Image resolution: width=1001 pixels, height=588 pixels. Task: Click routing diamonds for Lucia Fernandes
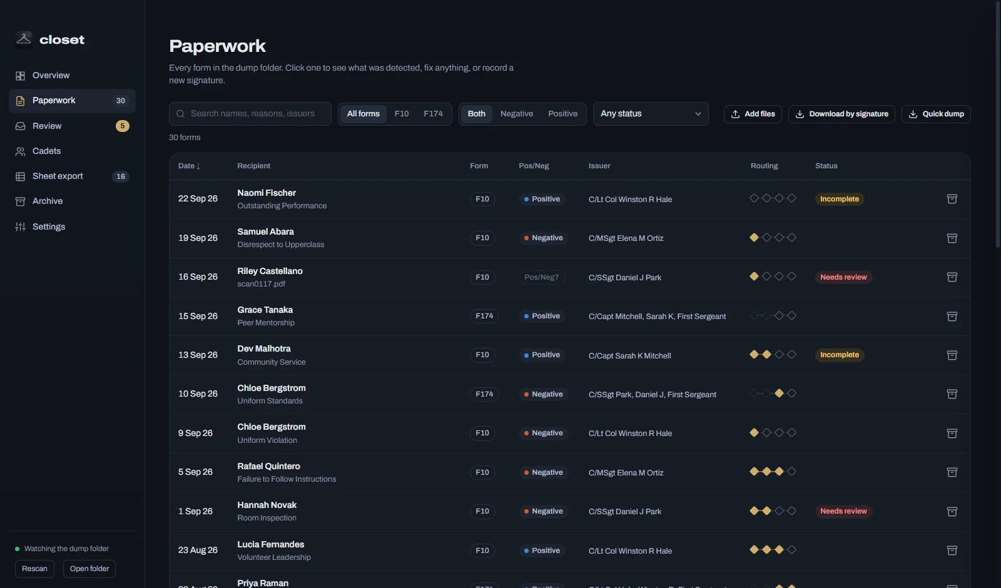point(773,550)
